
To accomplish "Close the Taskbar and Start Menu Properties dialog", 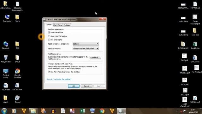I will tap(103, 19).
